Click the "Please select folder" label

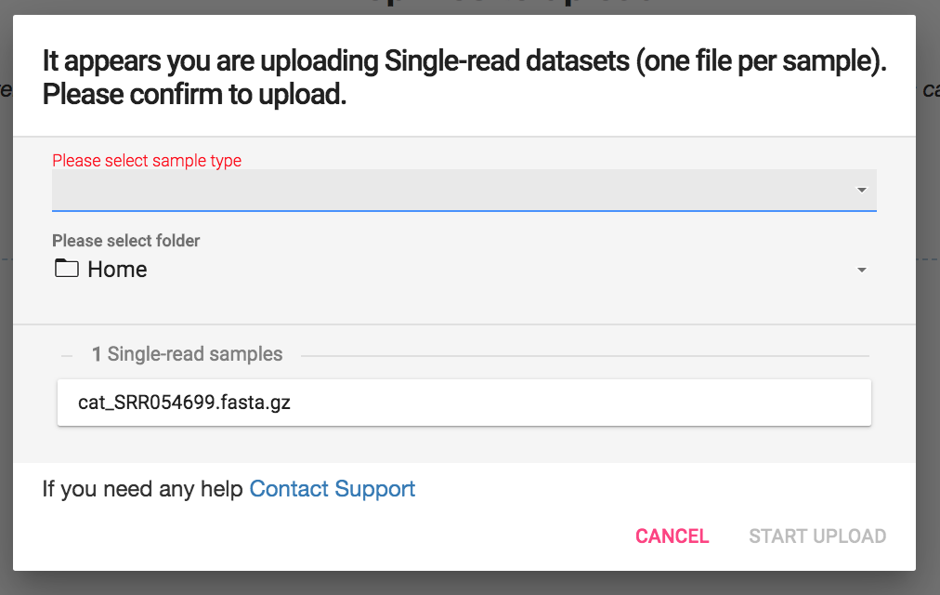(x=125, y=240)
